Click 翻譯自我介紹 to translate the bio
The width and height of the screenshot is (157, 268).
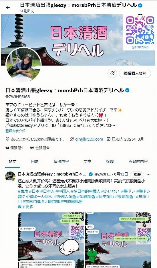click(15, 131)
